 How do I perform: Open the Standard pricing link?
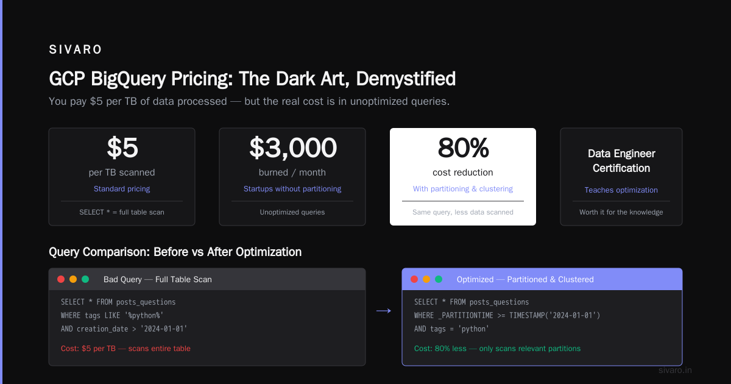[x=122, y=189]
